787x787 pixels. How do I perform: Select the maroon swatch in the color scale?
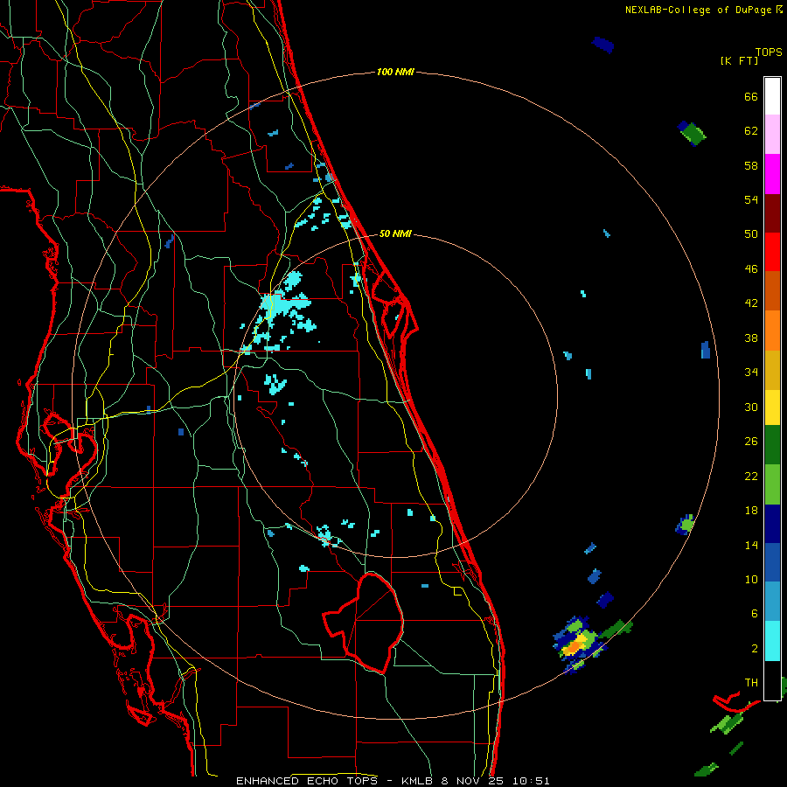tap(772, 213)
